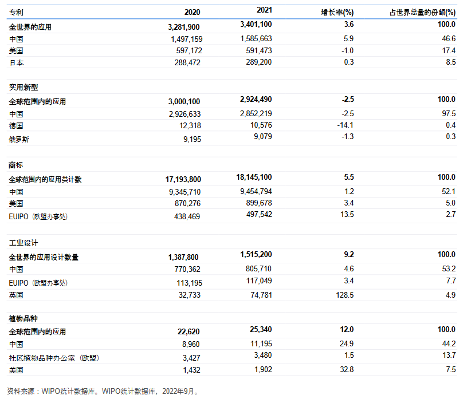Select the '全世界的应用设计数量' row label
The image size is (475, 395).
tap(44, 257)
